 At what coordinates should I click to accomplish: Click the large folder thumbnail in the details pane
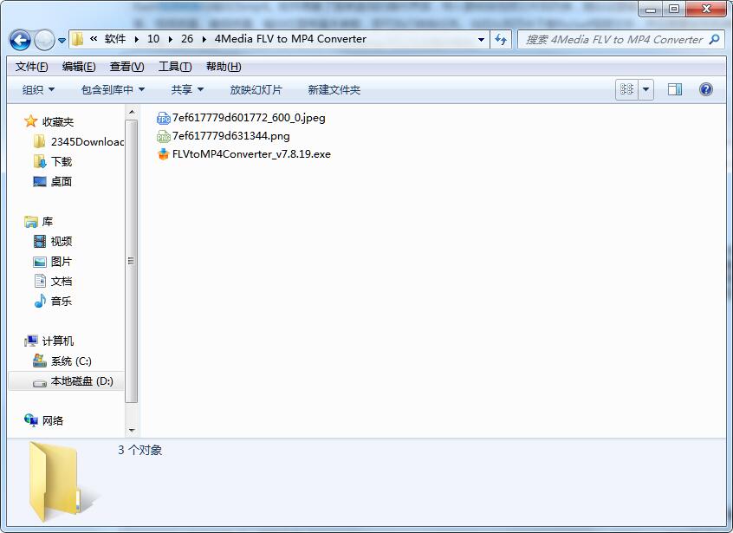pyautogui.click(x=63, y=482)
